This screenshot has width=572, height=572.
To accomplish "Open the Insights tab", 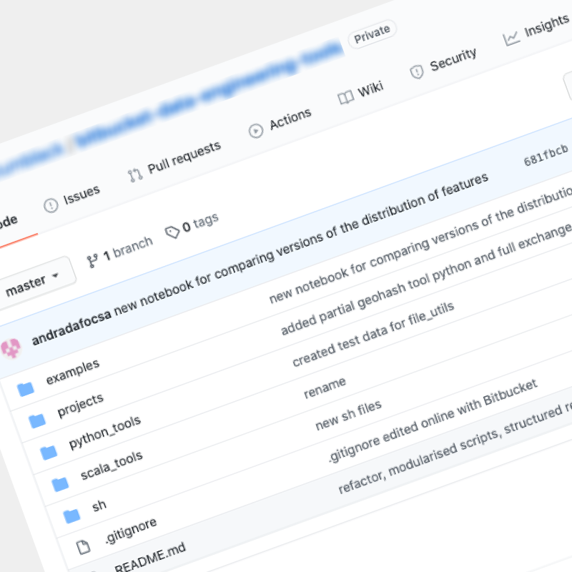I will point(536,31).
